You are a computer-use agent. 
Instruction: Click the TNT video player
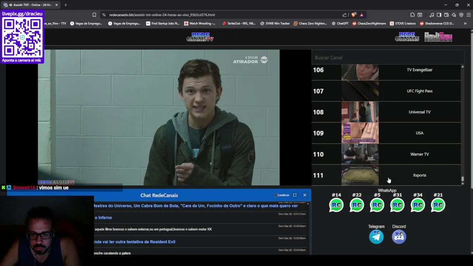pyautogui.click(x=159, y=117)
